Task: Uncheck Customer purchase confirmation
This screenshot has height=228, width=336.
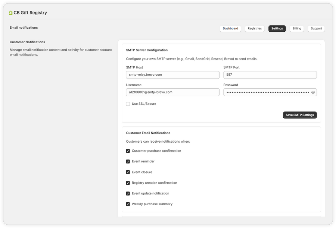Action: point(128,151)
